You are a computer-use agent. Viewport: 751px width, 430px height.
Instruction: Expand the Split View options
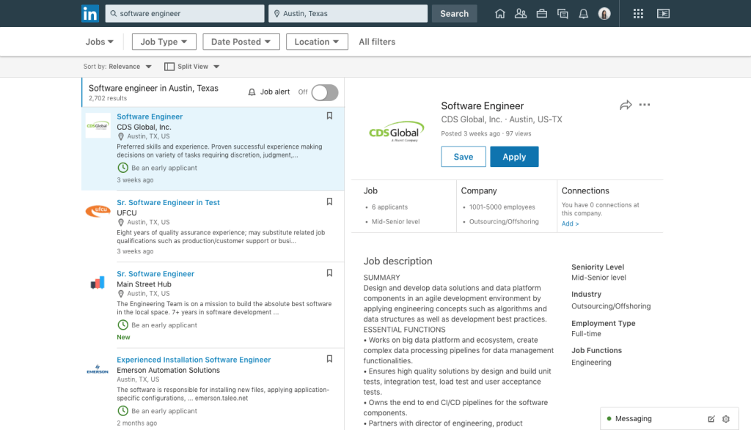(192, 66)
